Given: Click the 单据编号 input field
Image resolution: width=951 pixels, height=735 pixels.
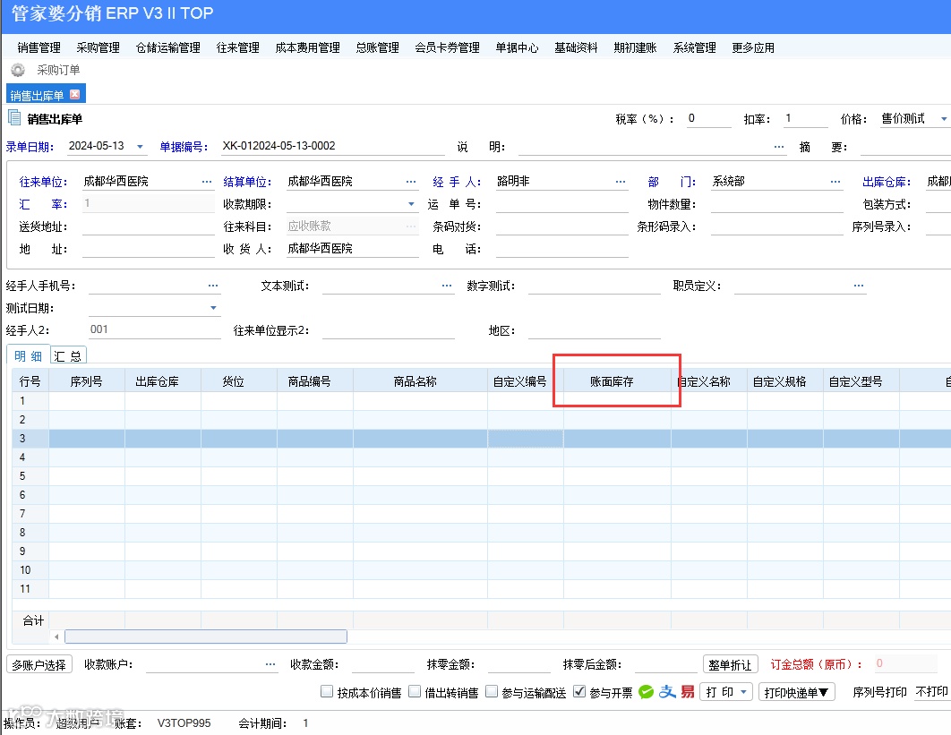Looking at the screenshot, I should (332, 146).
